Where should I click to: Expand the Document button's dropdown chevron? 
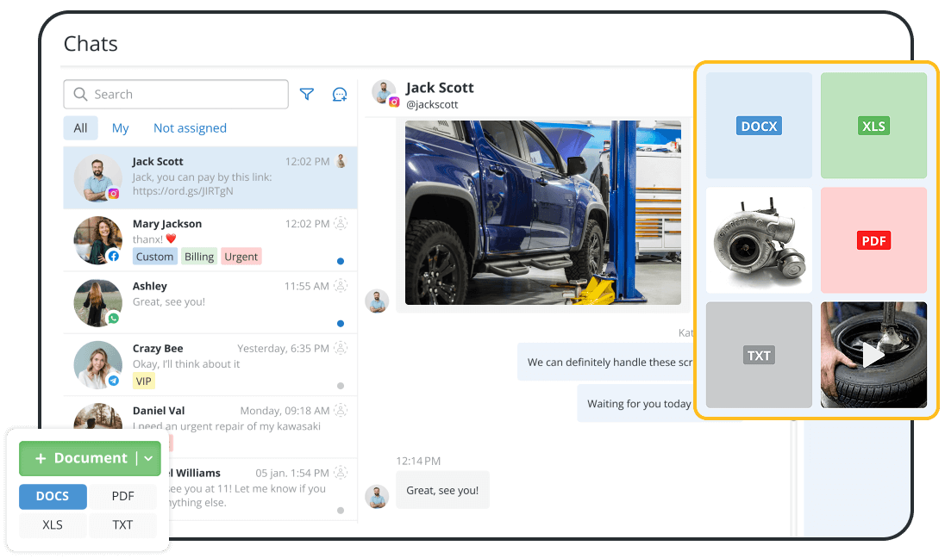click(147, 458)
